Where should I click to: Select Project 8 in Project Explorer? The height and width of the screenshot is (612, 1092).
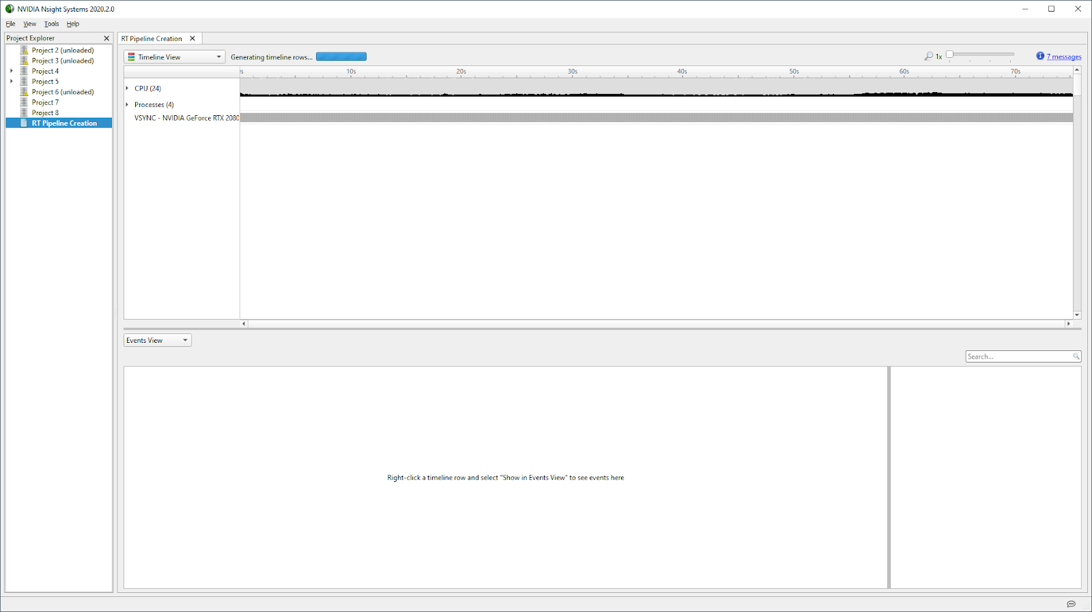tap(45, 112)
